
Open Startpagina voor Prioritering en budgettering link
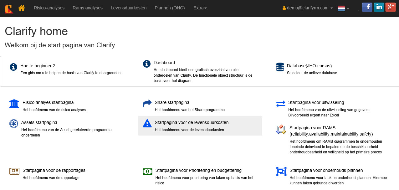(x=198, y=170)
